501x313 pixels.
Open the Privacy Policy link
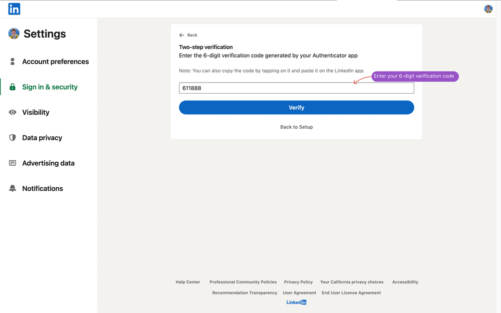point(298,282)
